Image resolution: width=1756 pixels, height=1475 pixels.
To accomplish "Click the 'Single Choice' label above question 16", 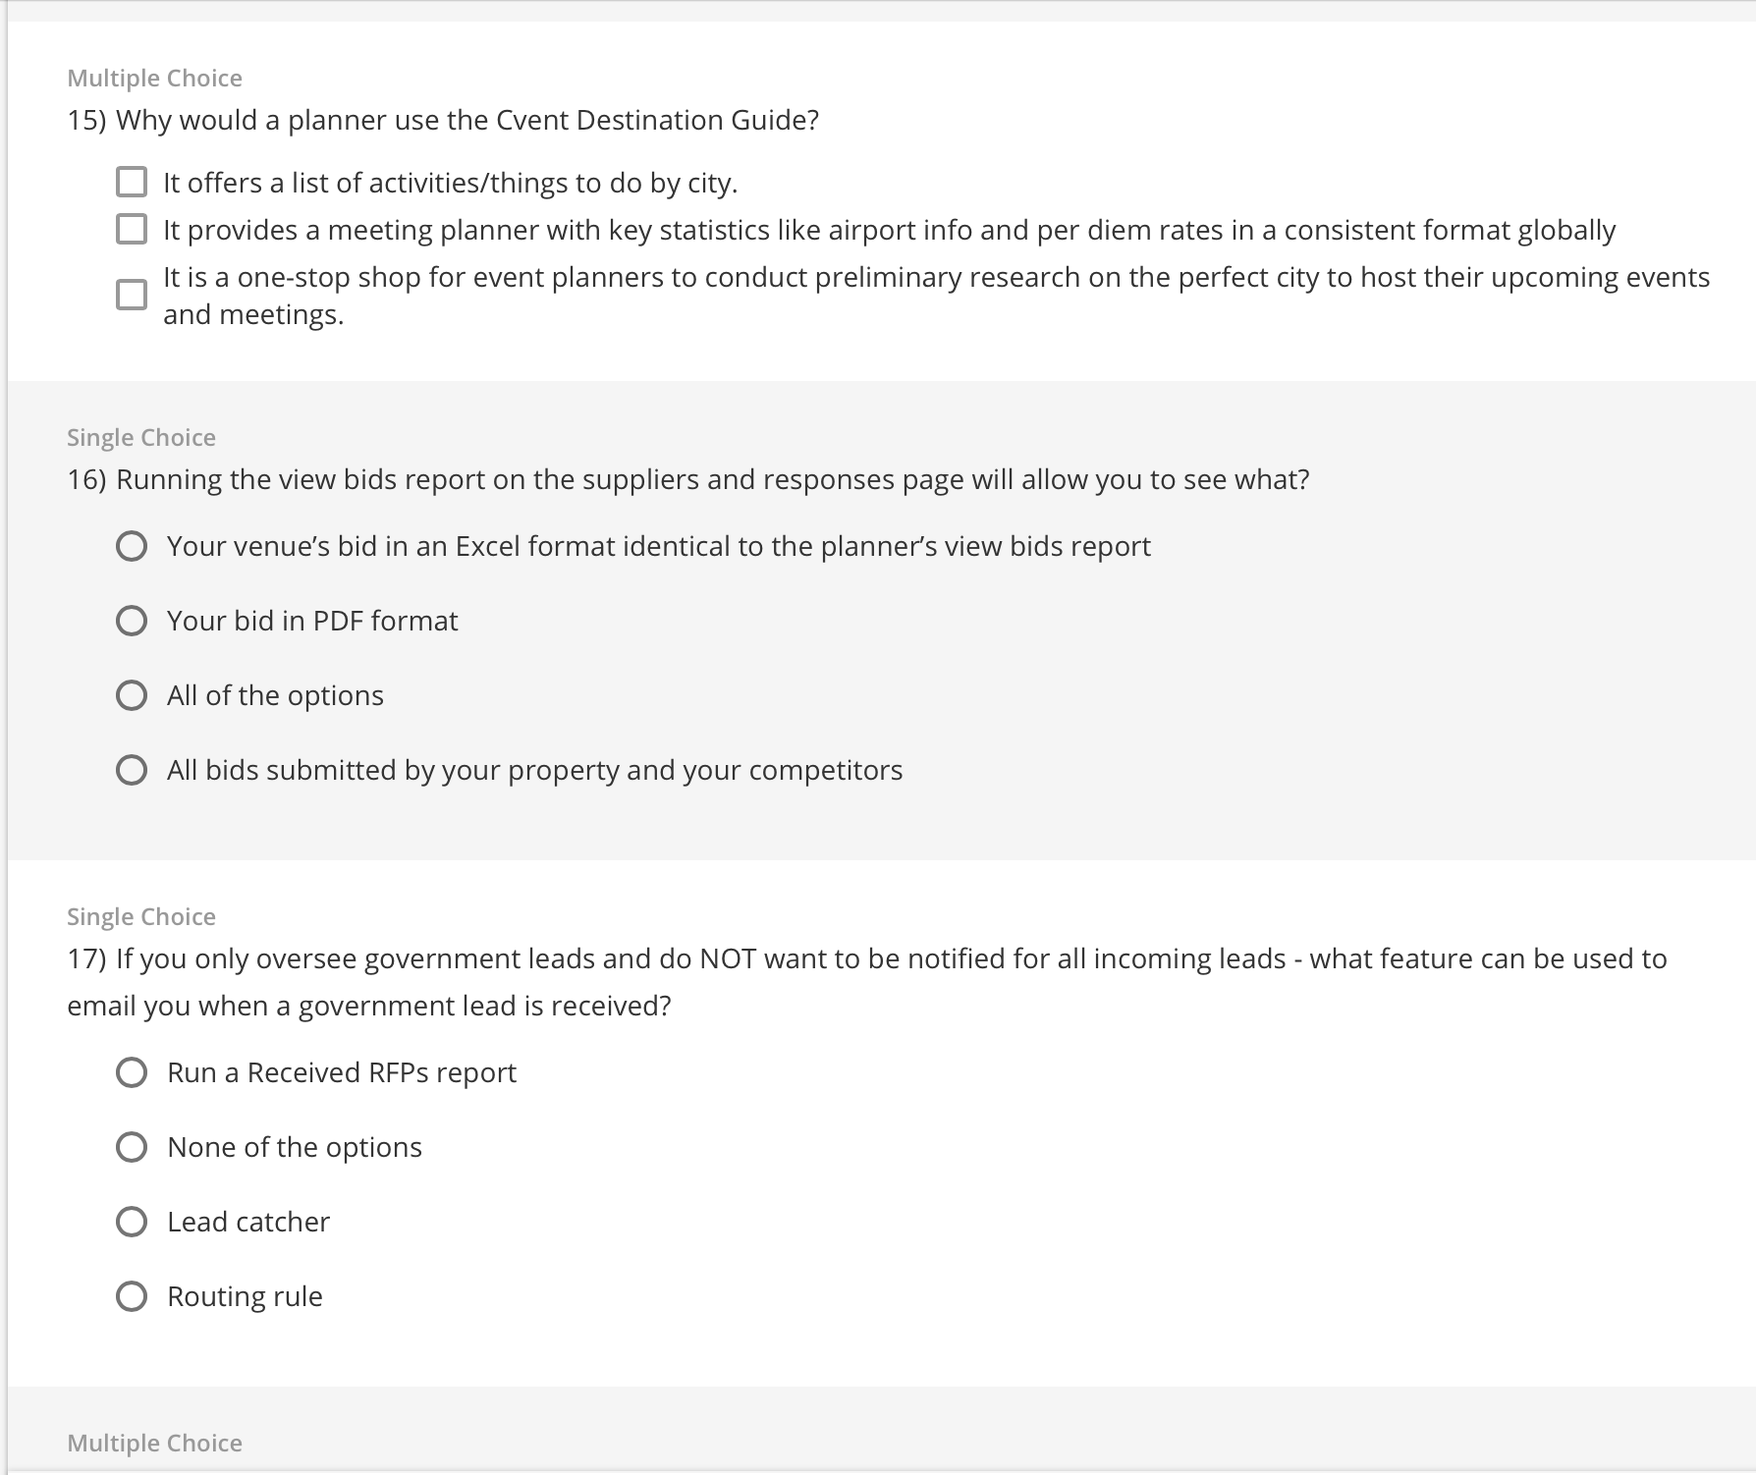I will [140, 437].
